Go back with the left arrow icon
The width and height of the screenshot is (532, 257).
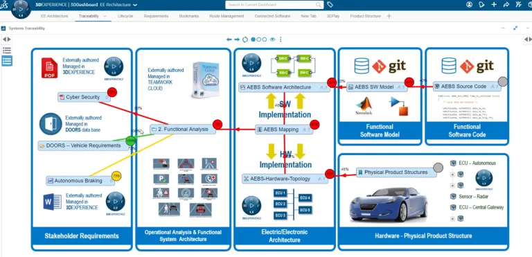pyautogui.click(x=229, y=39)
